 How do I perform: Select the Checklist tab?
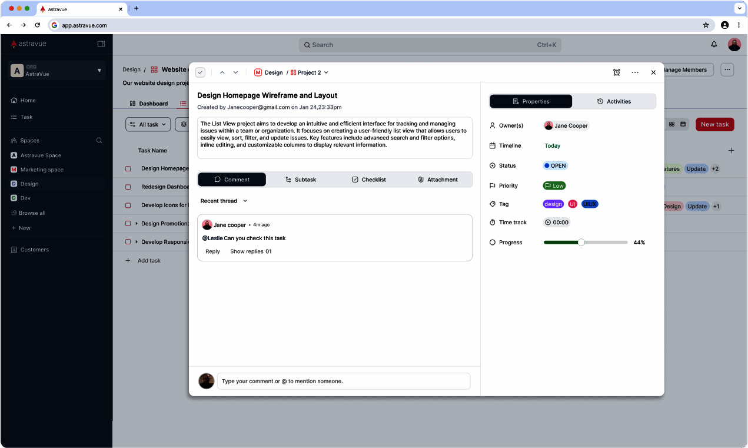tap(369, 180)
